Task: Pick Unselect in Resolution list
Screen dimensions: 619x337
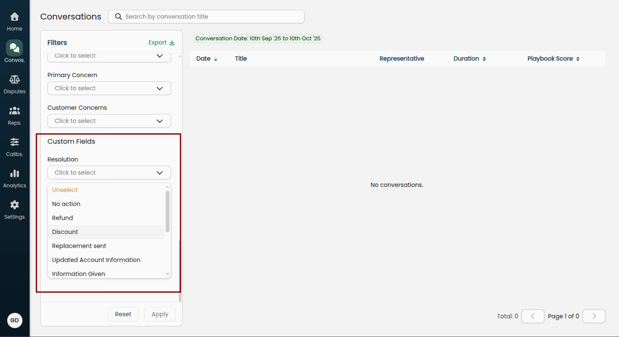Action: [65, 190]
